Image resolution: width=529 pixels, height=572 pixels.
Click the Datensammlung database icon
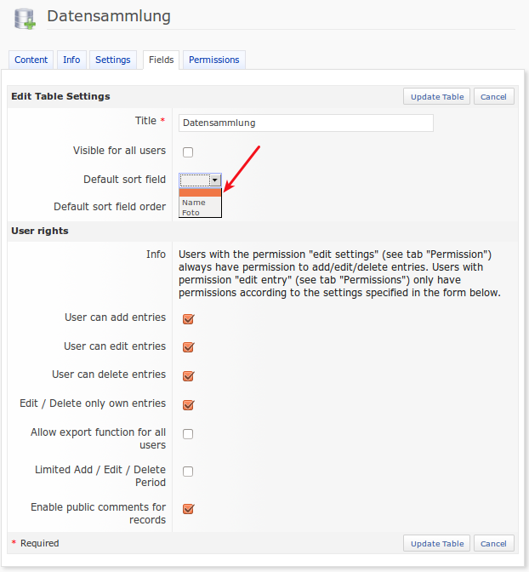25,19
